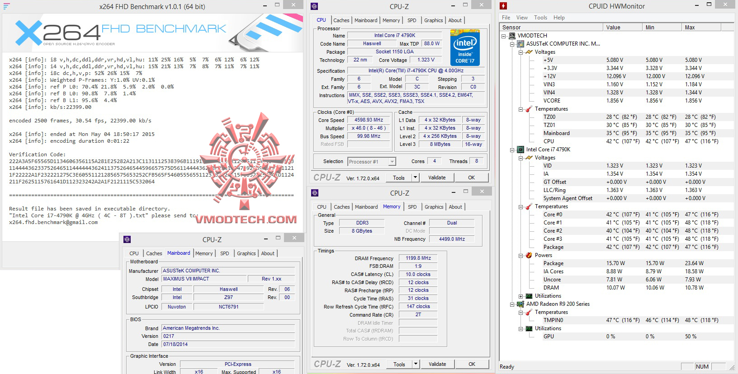Open Tools dropdown arrow in CPU-Z Memory window
Screen dimensions: 738x374
click(x=416, y=364)
